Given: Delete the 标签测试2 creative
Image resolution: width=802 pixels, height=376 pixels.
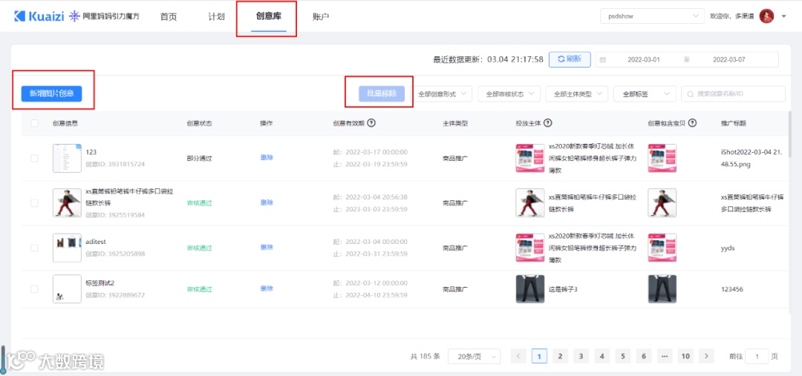Looking at the screenshot, I should click(x=267, y=288).
